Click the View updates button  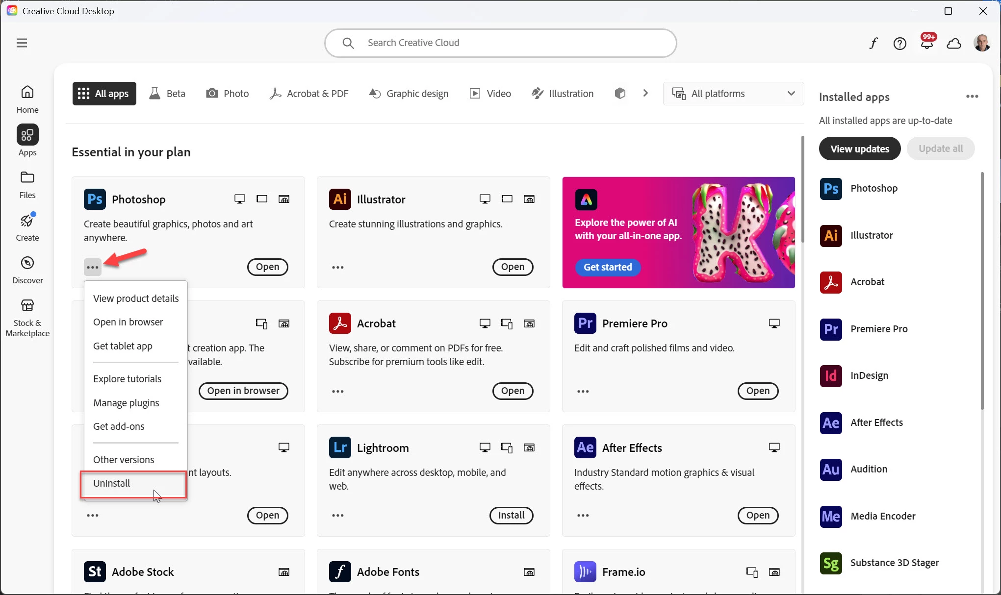point(859,149)
